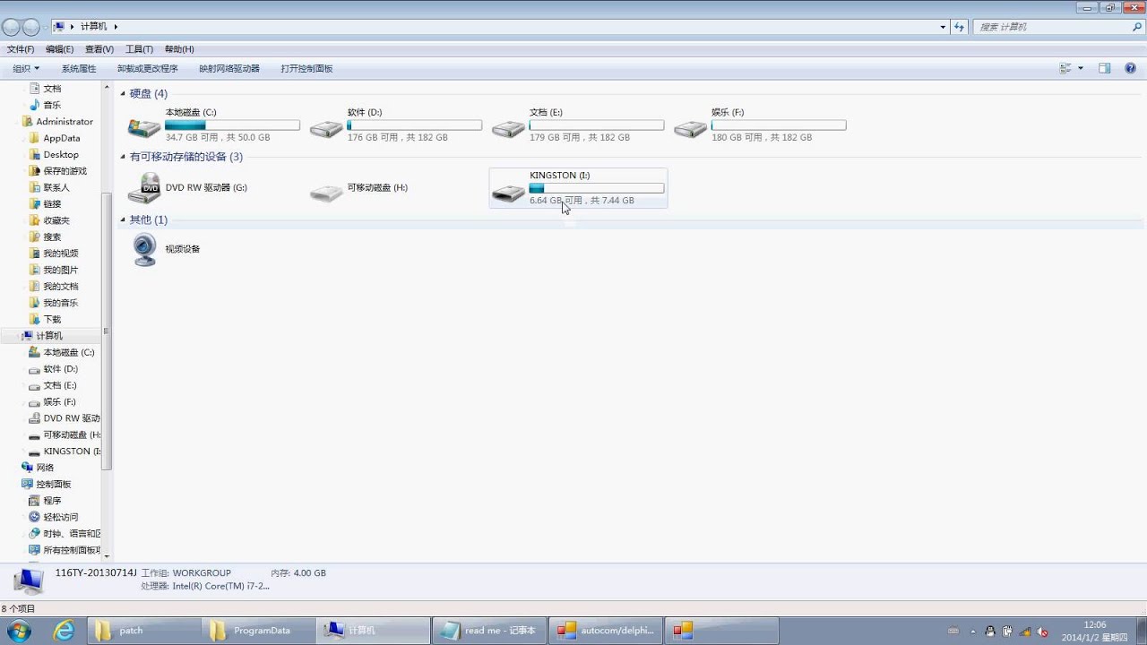Launch Internet Explorer from taskbar
This screenshot has width=1147, height=645.
[64, 631]
